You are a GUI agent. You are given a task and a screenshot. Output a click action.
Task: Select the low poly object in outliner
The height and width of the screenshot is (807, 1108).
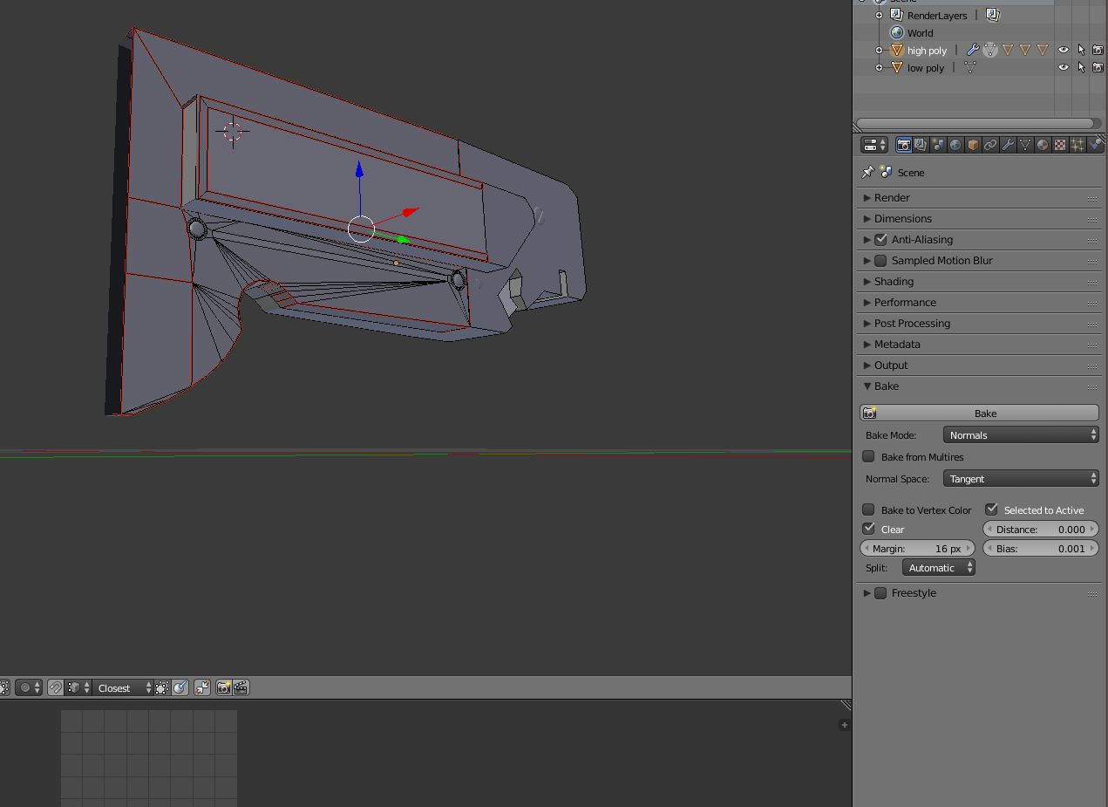point(925,68)
